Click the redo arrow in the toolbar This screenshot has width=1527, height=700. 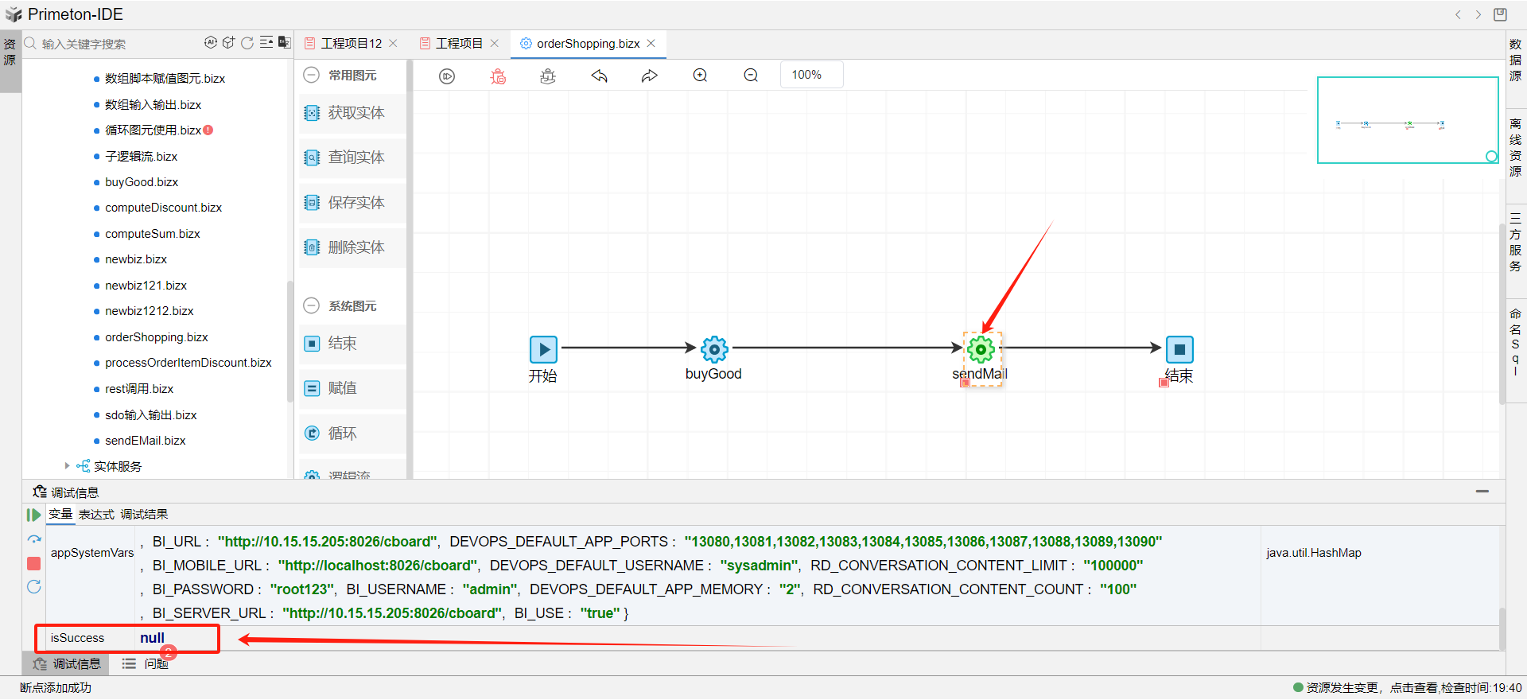650,76
